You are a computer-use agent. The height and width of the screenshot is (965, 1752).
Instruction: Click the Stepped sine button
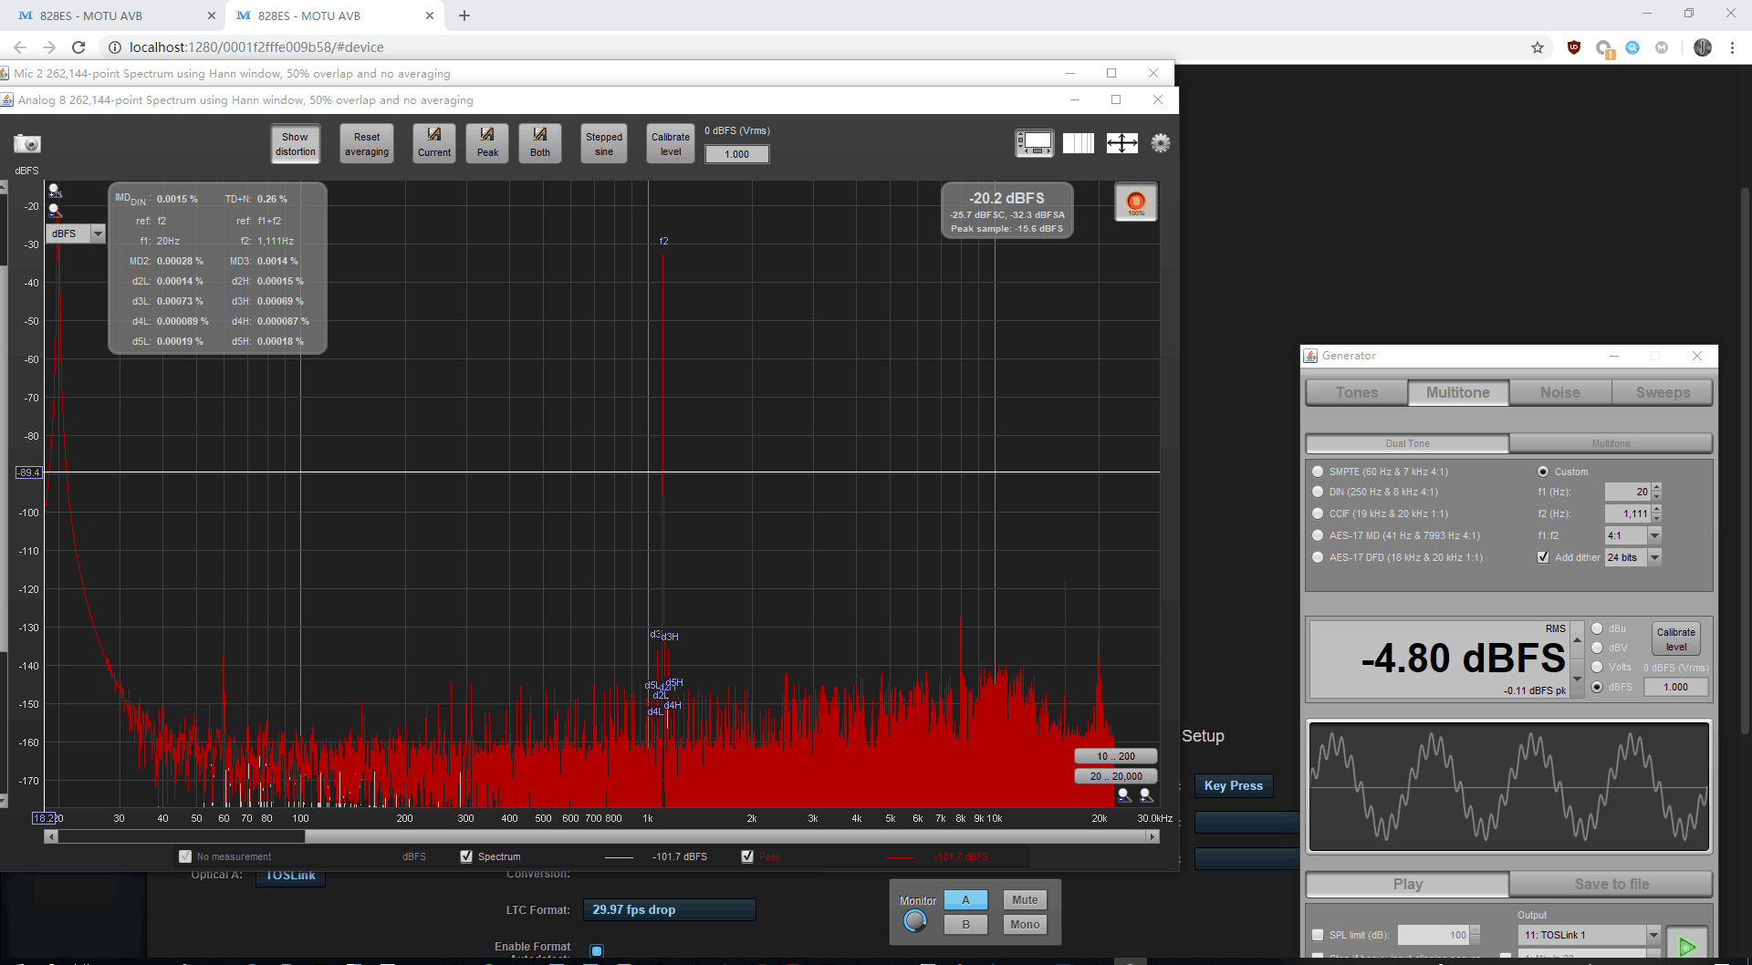tap(604, 144)
